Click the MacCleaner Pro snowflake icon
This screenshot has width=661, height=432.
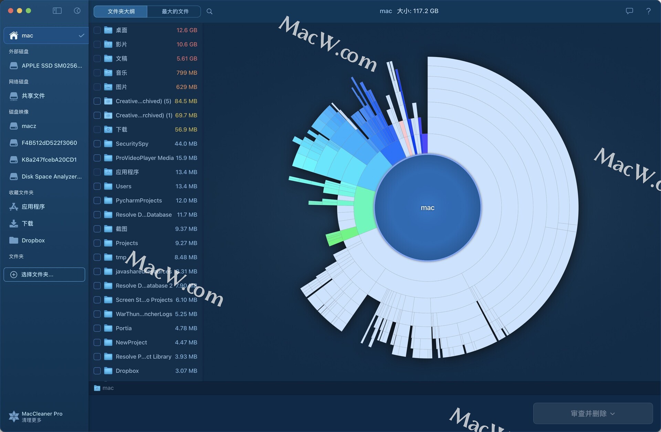tap(14, 416)
